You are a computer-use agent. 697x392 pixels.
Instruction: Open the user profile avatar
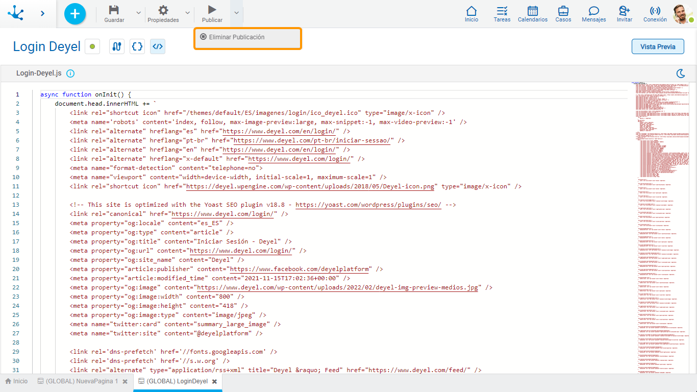pos(683,14)
